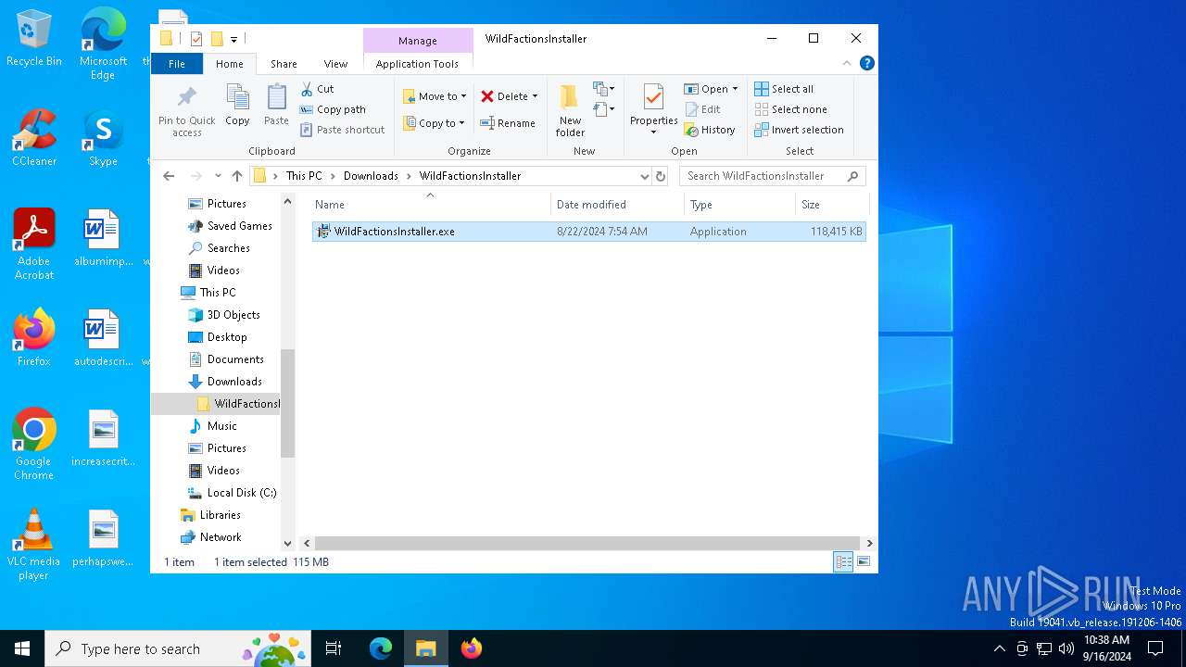Switch to the Share tab
This screenshot has width=1186, height=667.
[284, 64]
